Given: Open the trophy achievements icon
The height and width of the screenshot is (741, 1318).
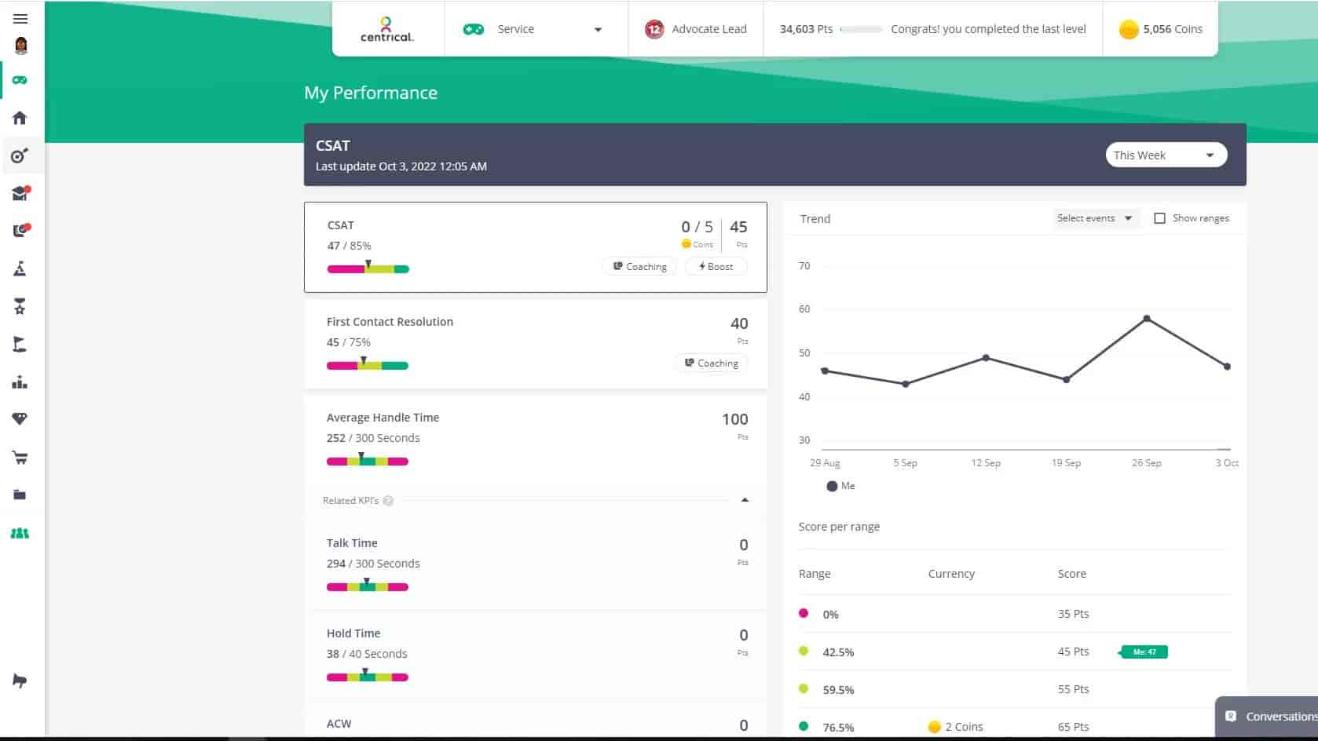Looking at the screenshot, I should pyautogui.click(x=20, y=306).
